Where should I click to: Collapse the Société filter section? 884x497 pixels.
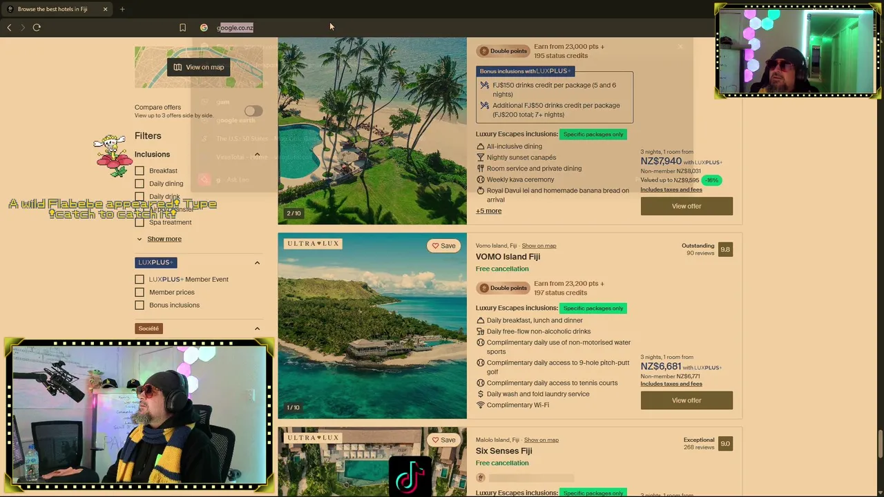(x=257, y=329)
